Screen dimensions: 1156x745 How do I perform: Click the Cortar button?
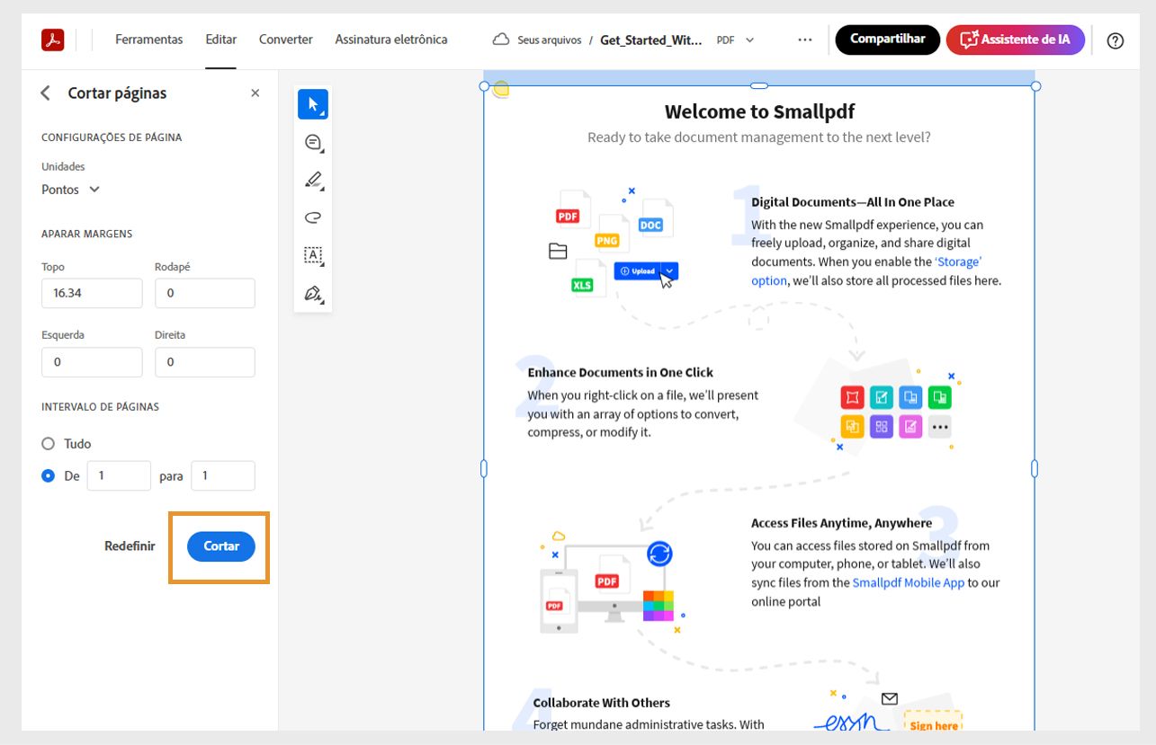(x=221, y=546)
